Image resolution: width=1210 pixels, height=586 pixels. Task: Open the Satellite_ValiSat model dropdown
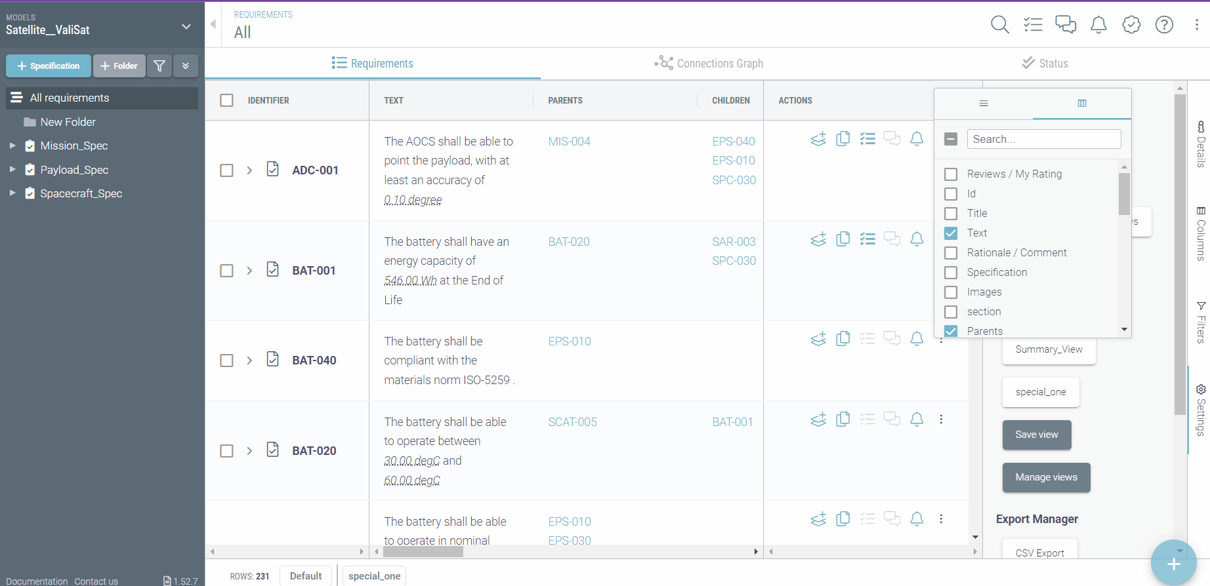[x=186, y=27]
